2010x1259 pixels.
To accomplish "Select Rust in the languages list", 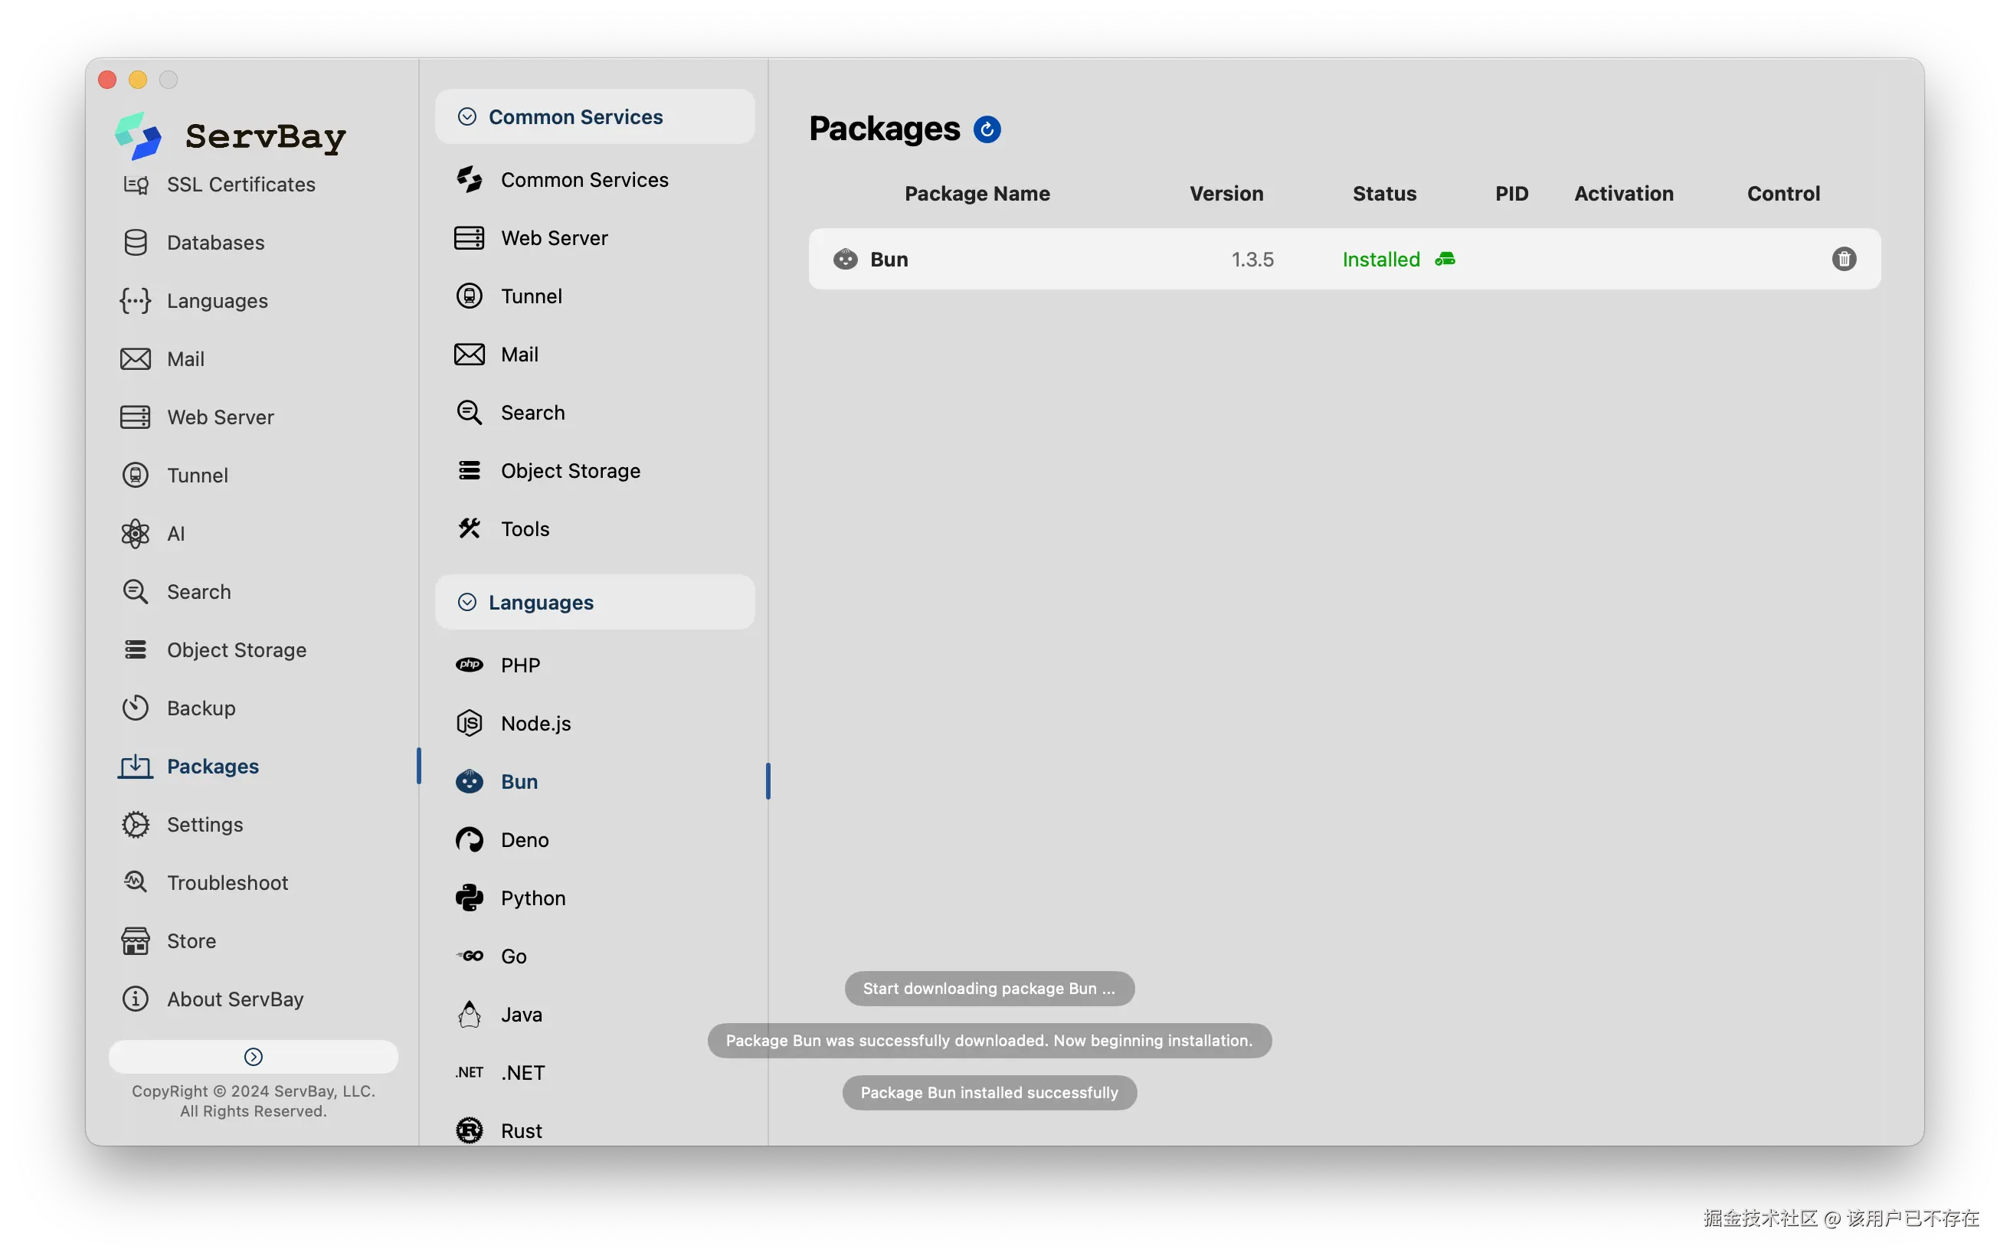I will point(520,1131).
